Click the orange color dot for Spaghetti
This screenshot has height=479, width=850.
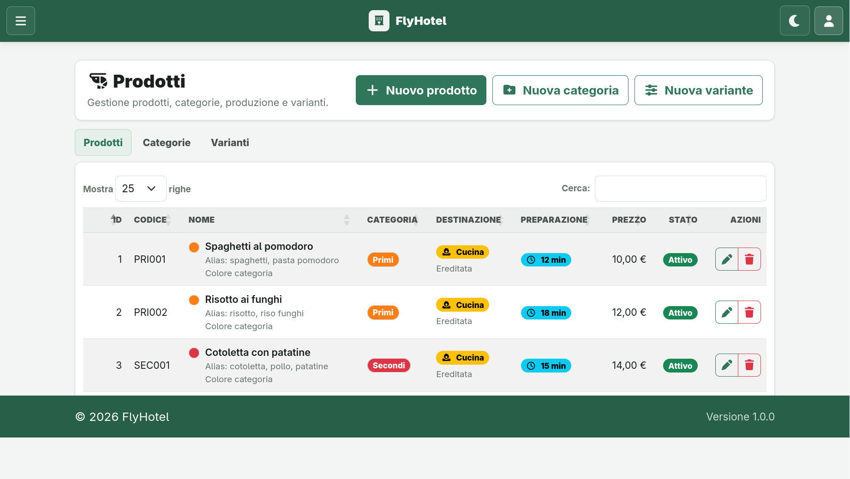(x=194, y=247)
